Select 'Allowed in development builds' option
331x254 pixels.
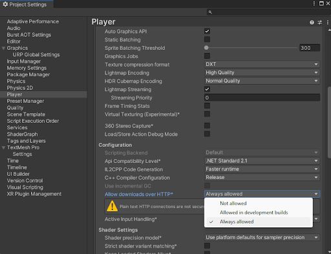258,213
